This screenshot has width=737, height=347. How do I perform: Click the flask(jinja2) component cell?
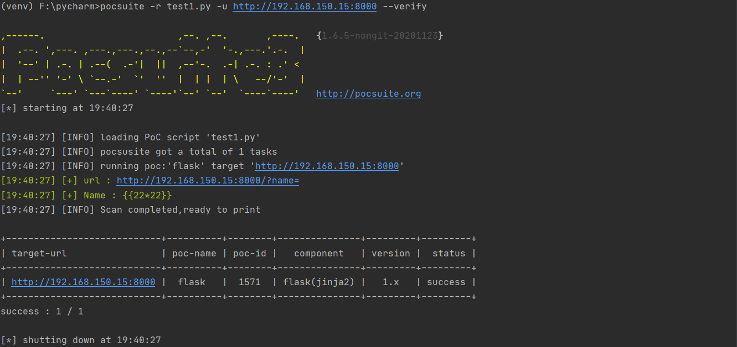click(x=318, y=282)
